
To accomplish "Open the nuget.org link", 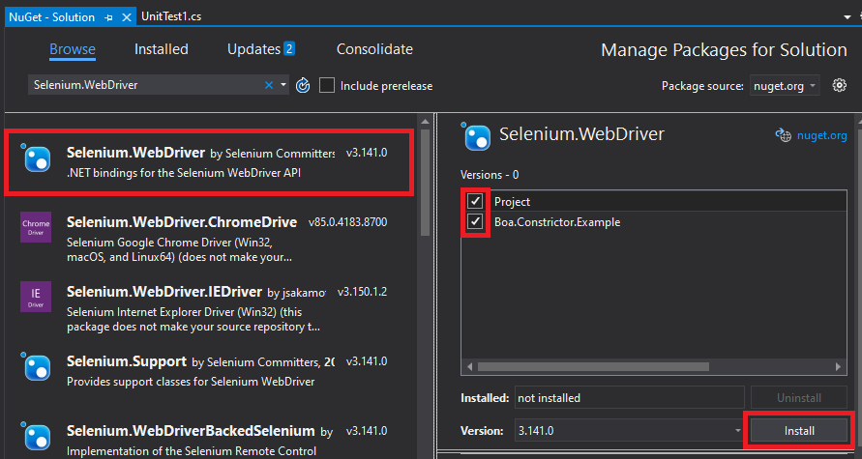I will point(822,135).
